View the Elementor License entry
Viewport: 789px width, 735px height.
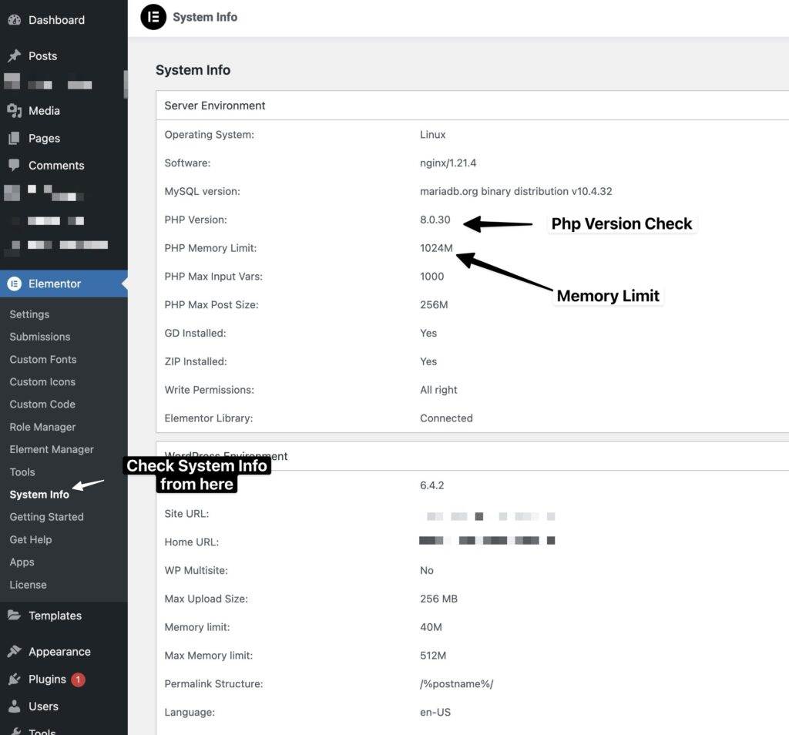click(27, 585)
